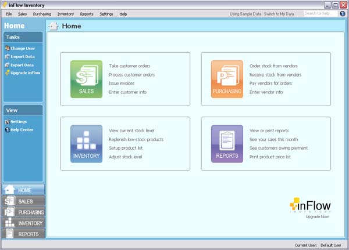
Task: Open the File menu
Action: click(x=9, y=14)
